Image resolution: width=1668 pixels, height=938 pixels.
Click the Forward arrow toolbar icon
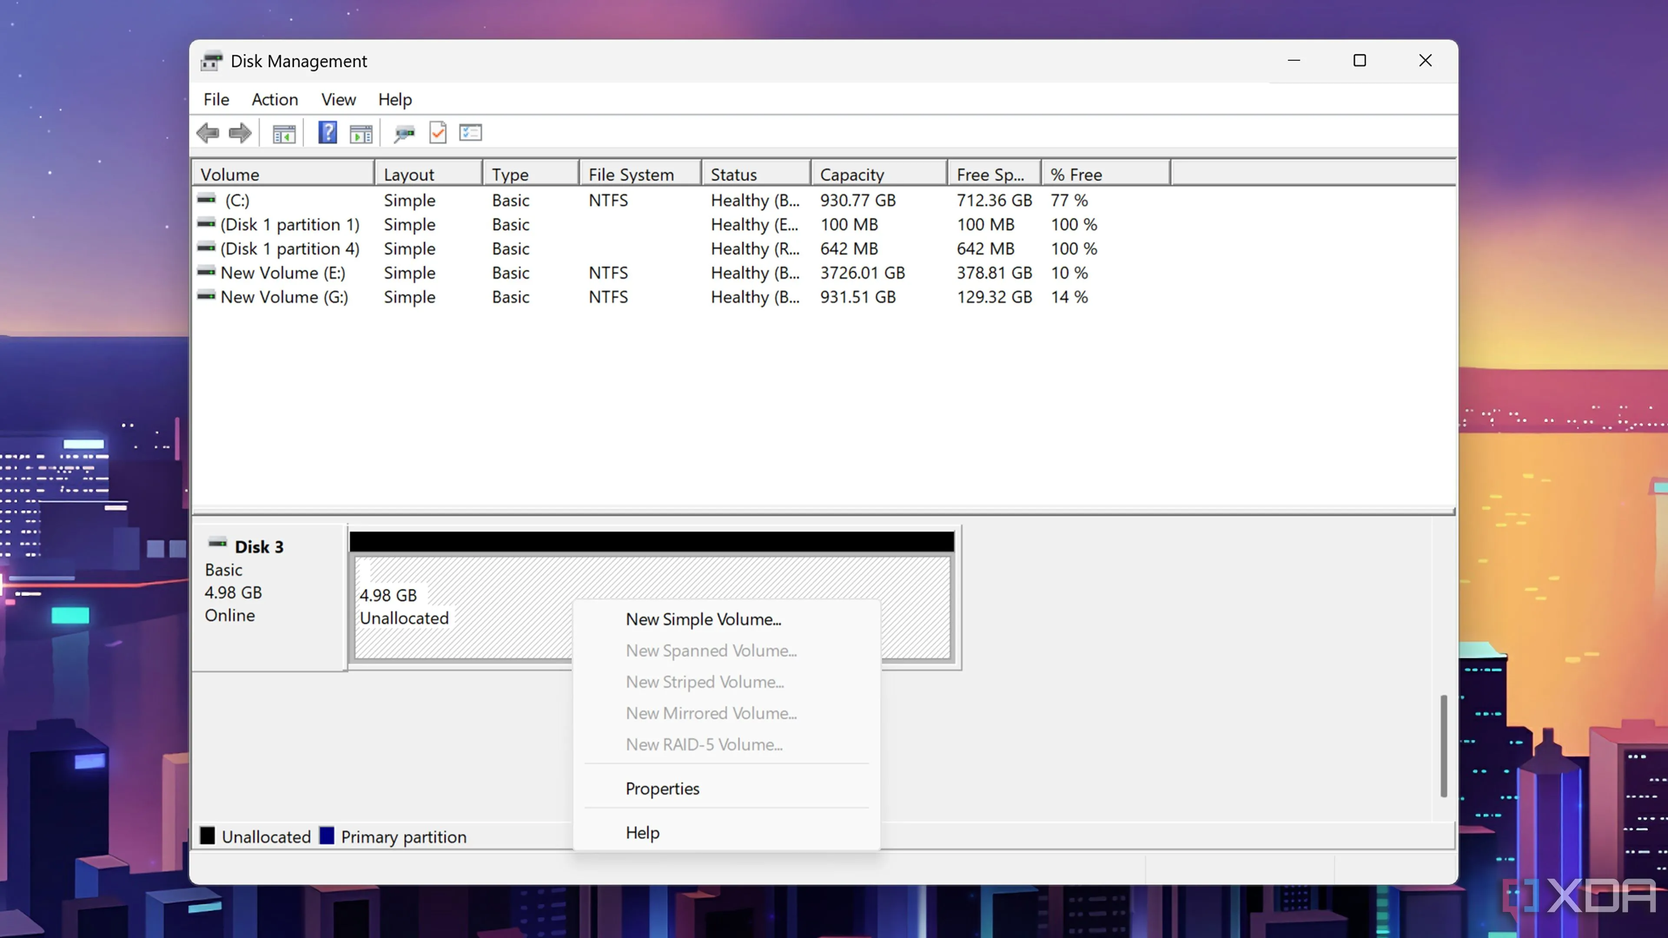(x=240, y=133)
